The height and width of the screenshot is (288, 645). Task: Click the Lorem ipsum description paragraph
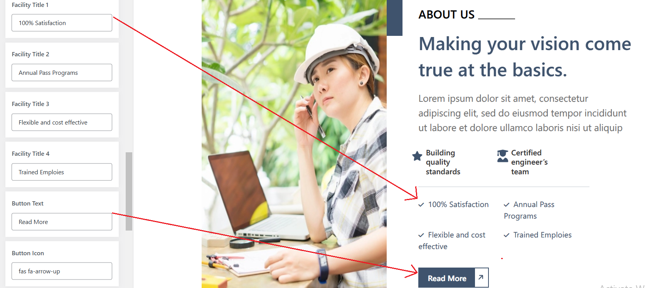[x=522, y=113]
